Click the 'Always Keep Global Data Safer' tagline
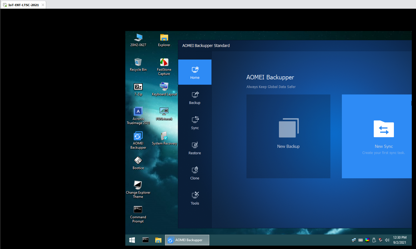416x249 pixels. tap(271, 87)
